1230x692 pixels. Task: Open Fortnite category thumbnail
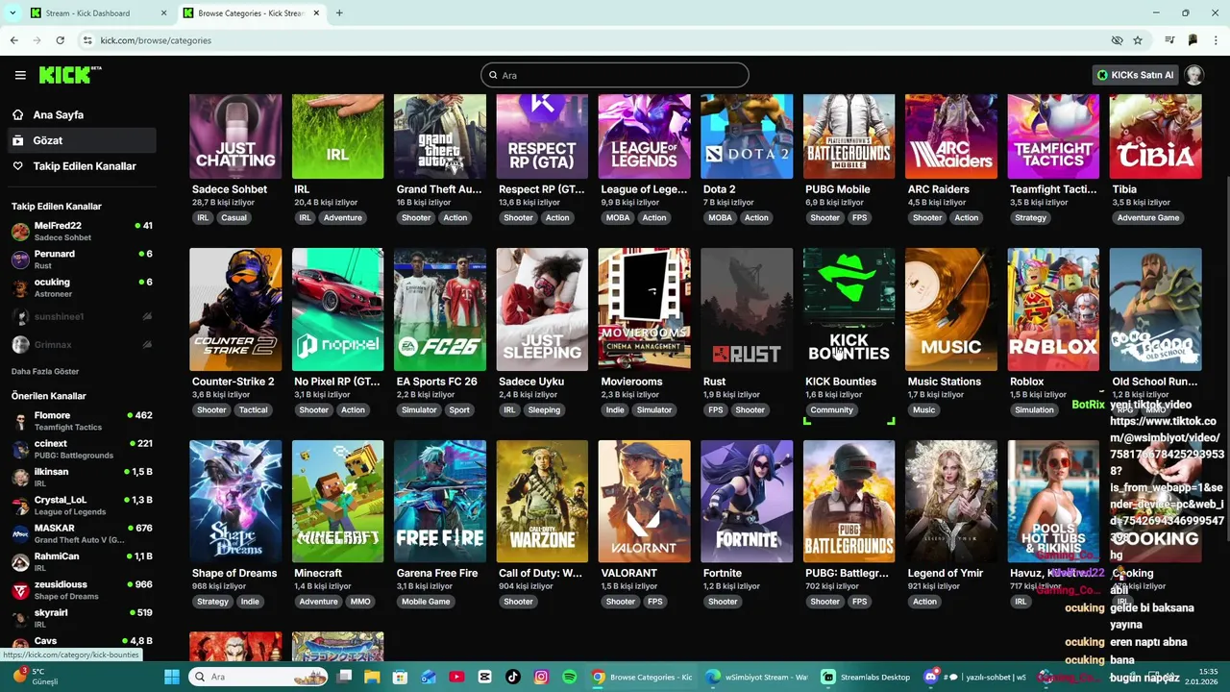point(747,501)
